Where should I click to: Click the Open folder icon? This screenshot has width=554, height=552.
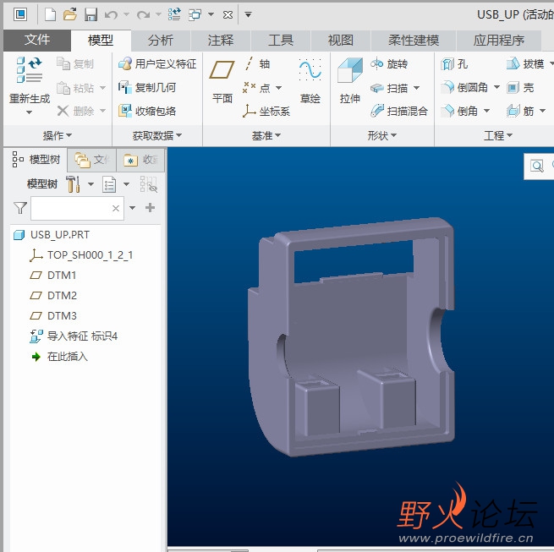70,14
